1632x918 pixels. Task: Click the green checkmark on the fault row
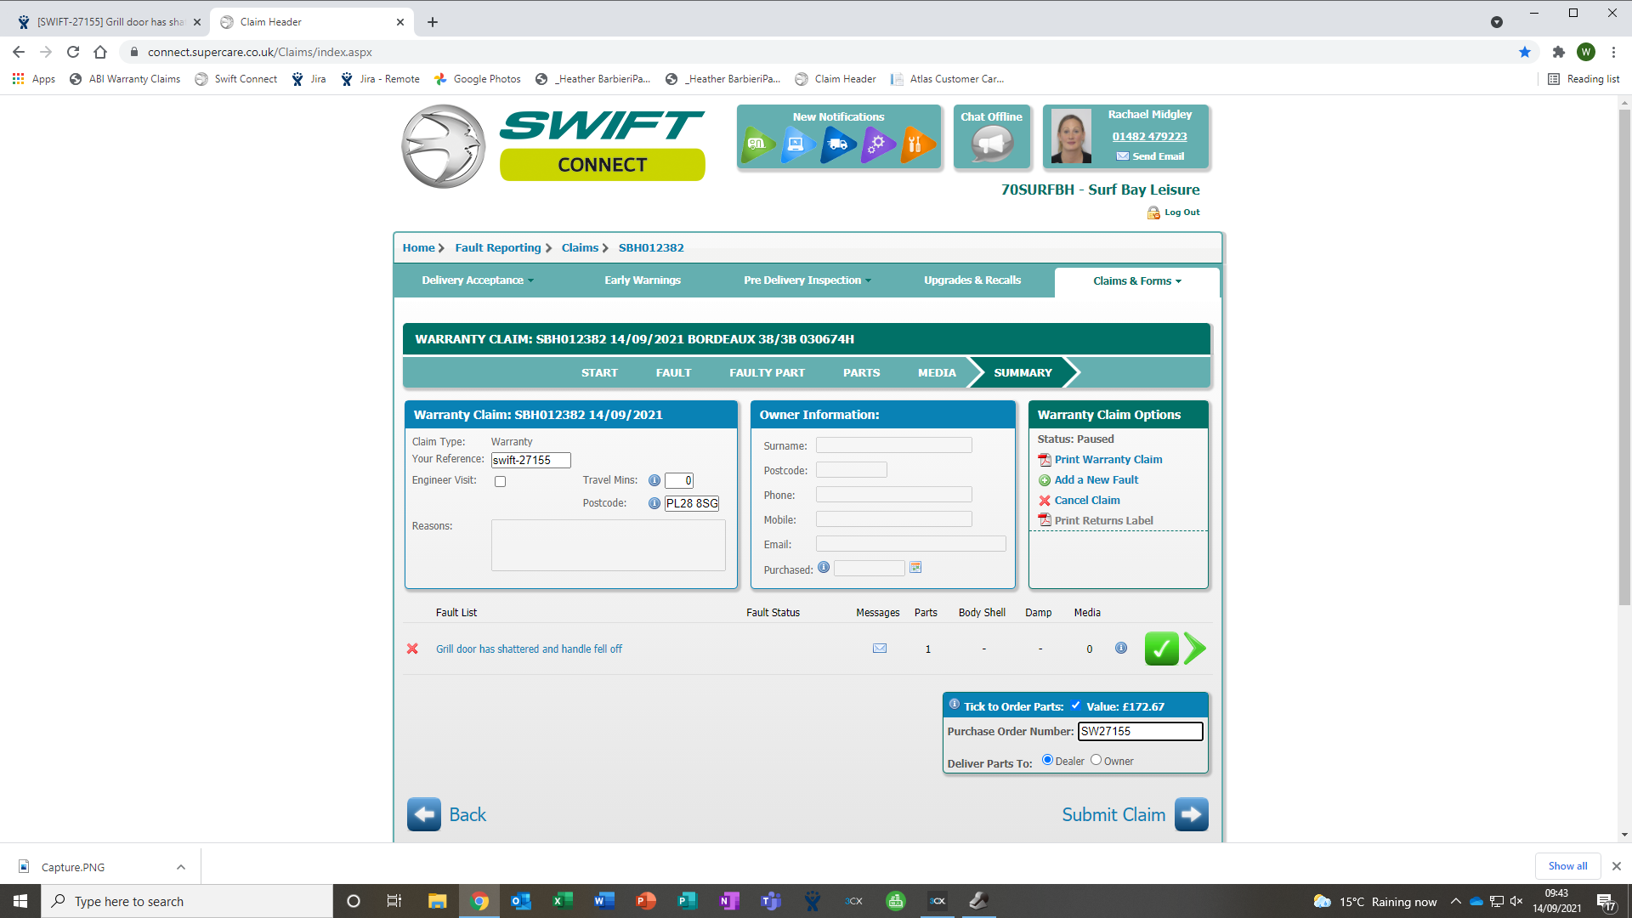pyautogui.click(x=1161, y=649)
